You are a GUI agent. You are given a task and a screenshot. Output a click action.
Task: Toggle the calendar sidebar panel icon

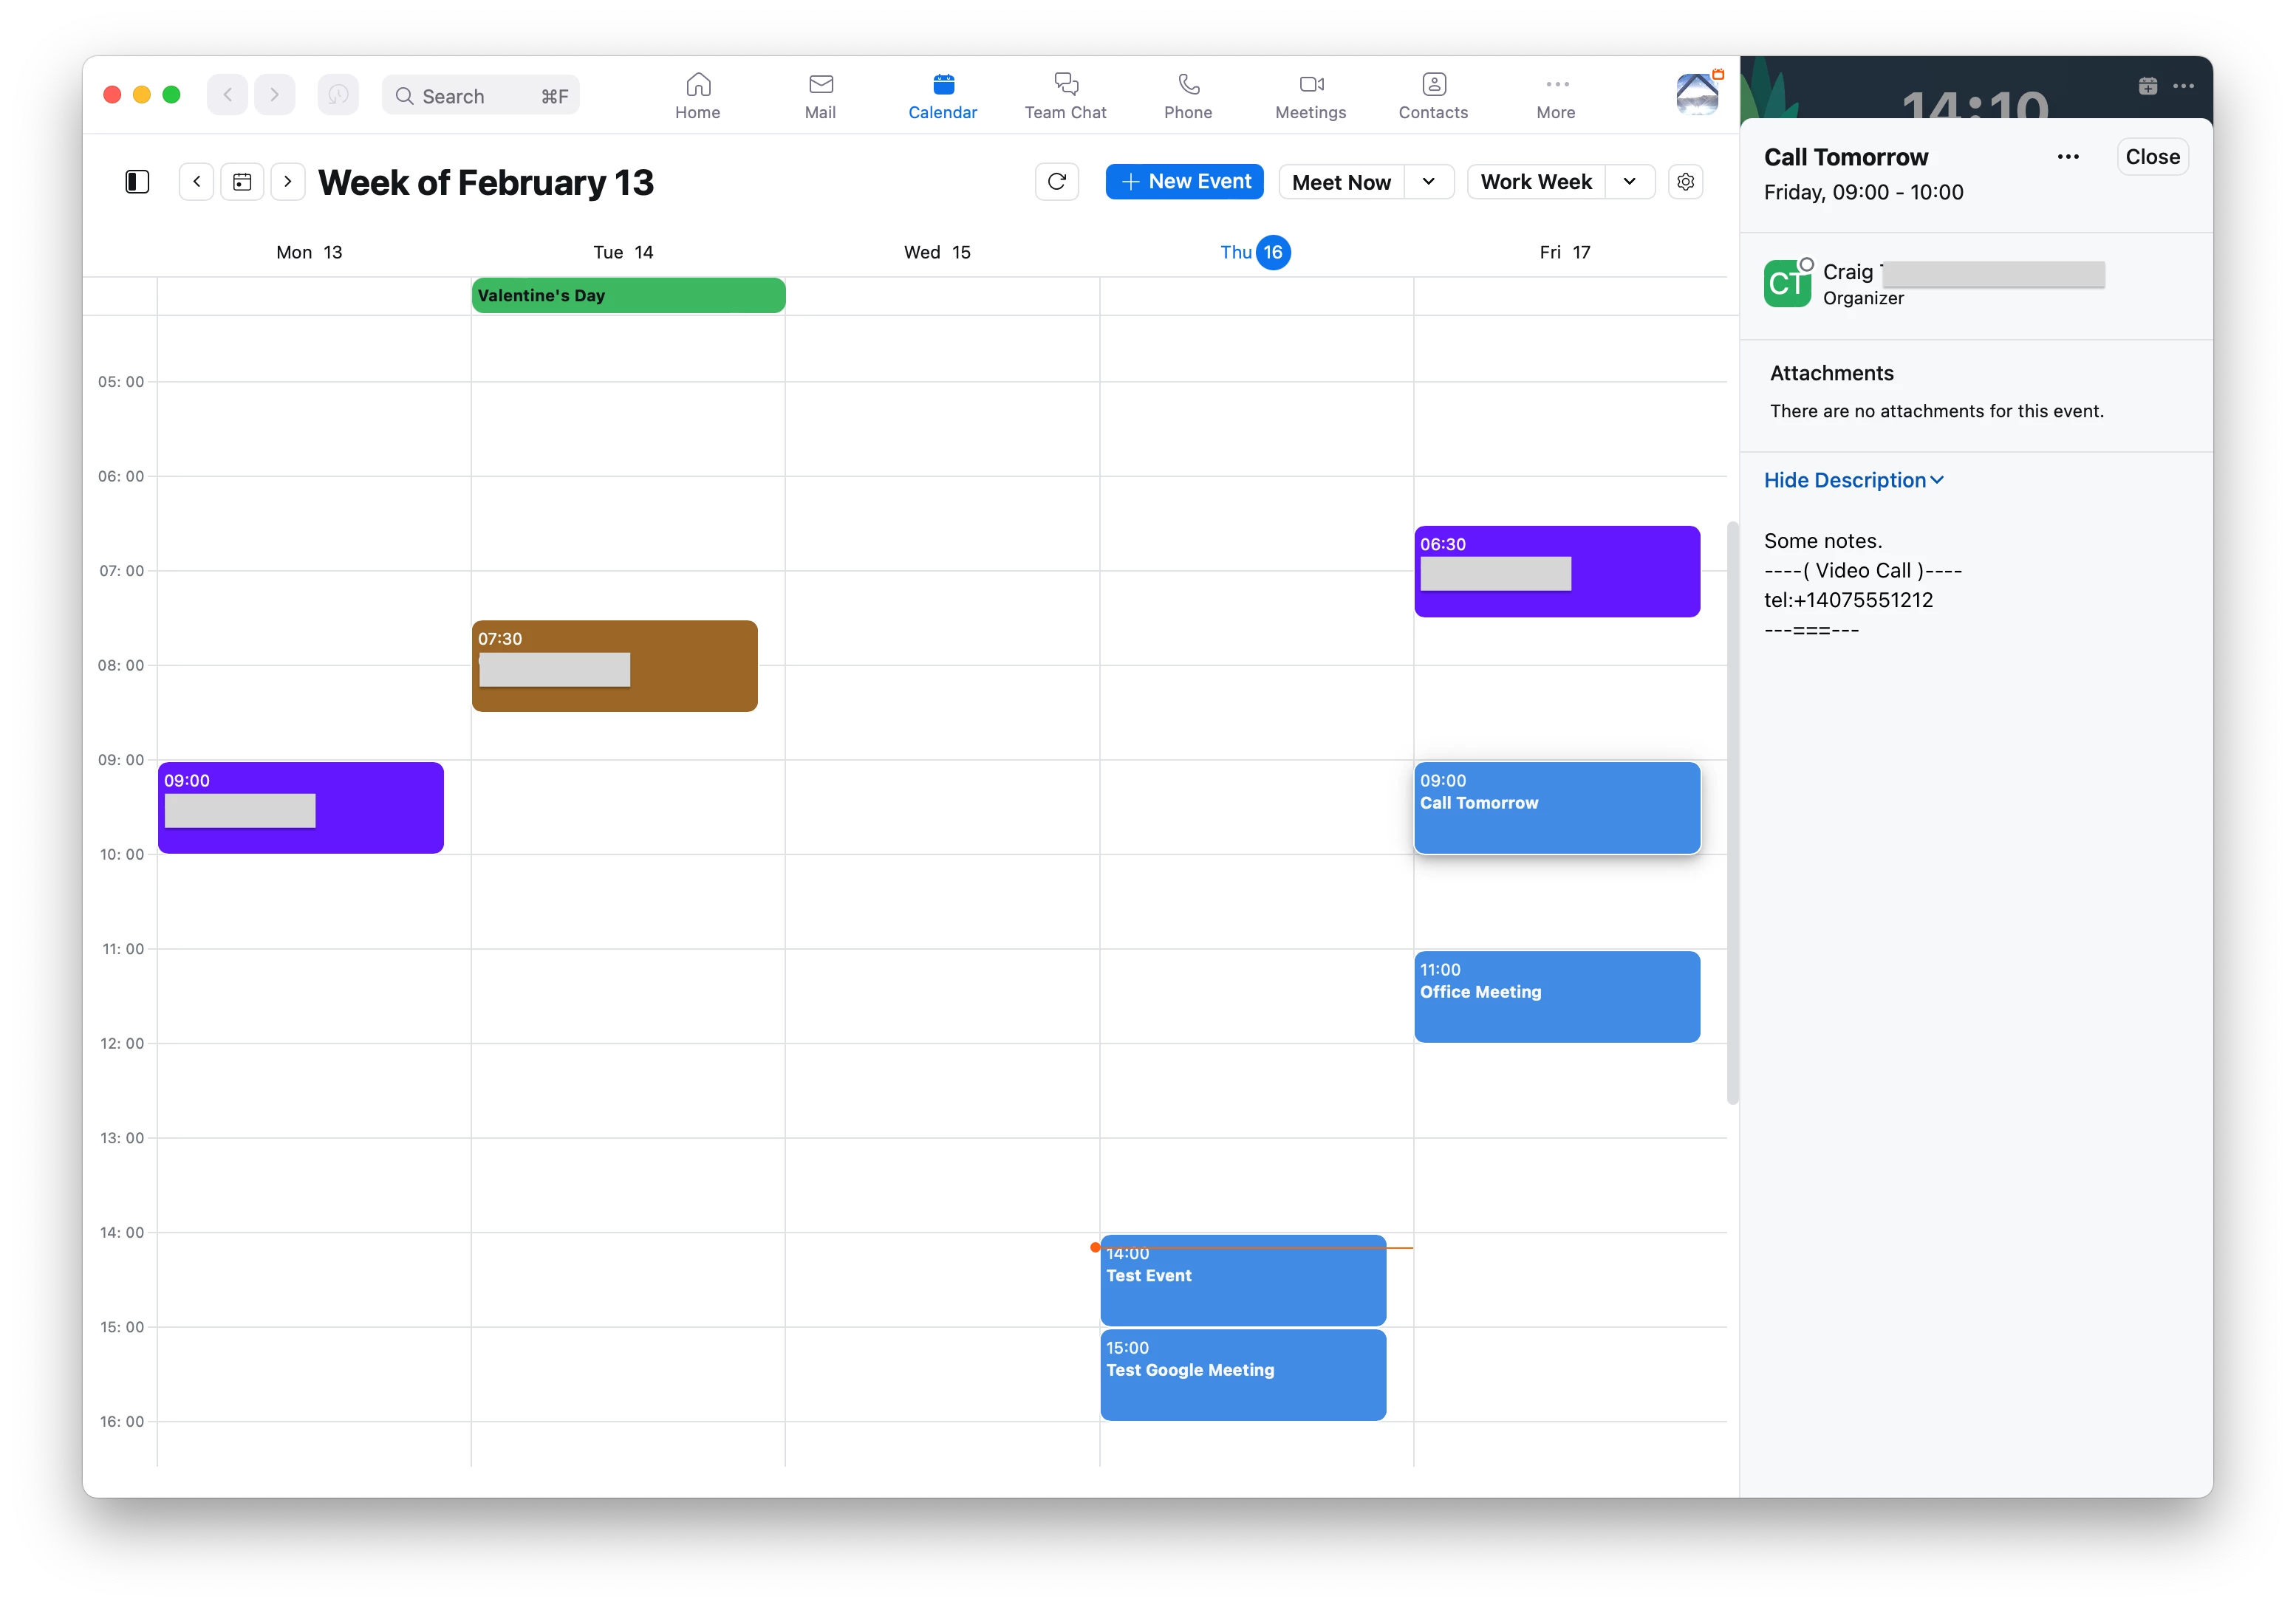(137, 182)
